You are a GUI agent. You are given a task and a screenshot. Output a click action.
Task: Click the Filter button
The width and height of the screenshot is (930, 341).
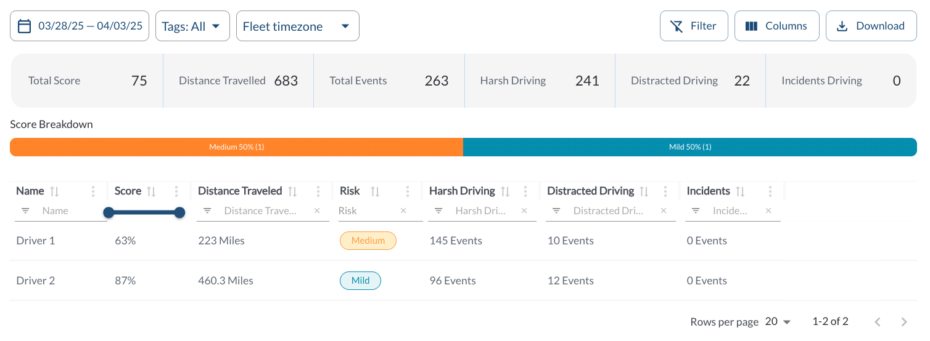[x=694, y=26]
